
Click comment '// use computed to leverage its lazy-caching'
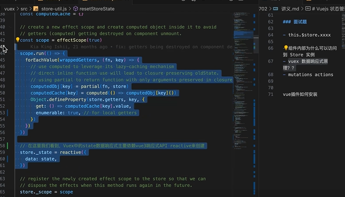point(102,67)
